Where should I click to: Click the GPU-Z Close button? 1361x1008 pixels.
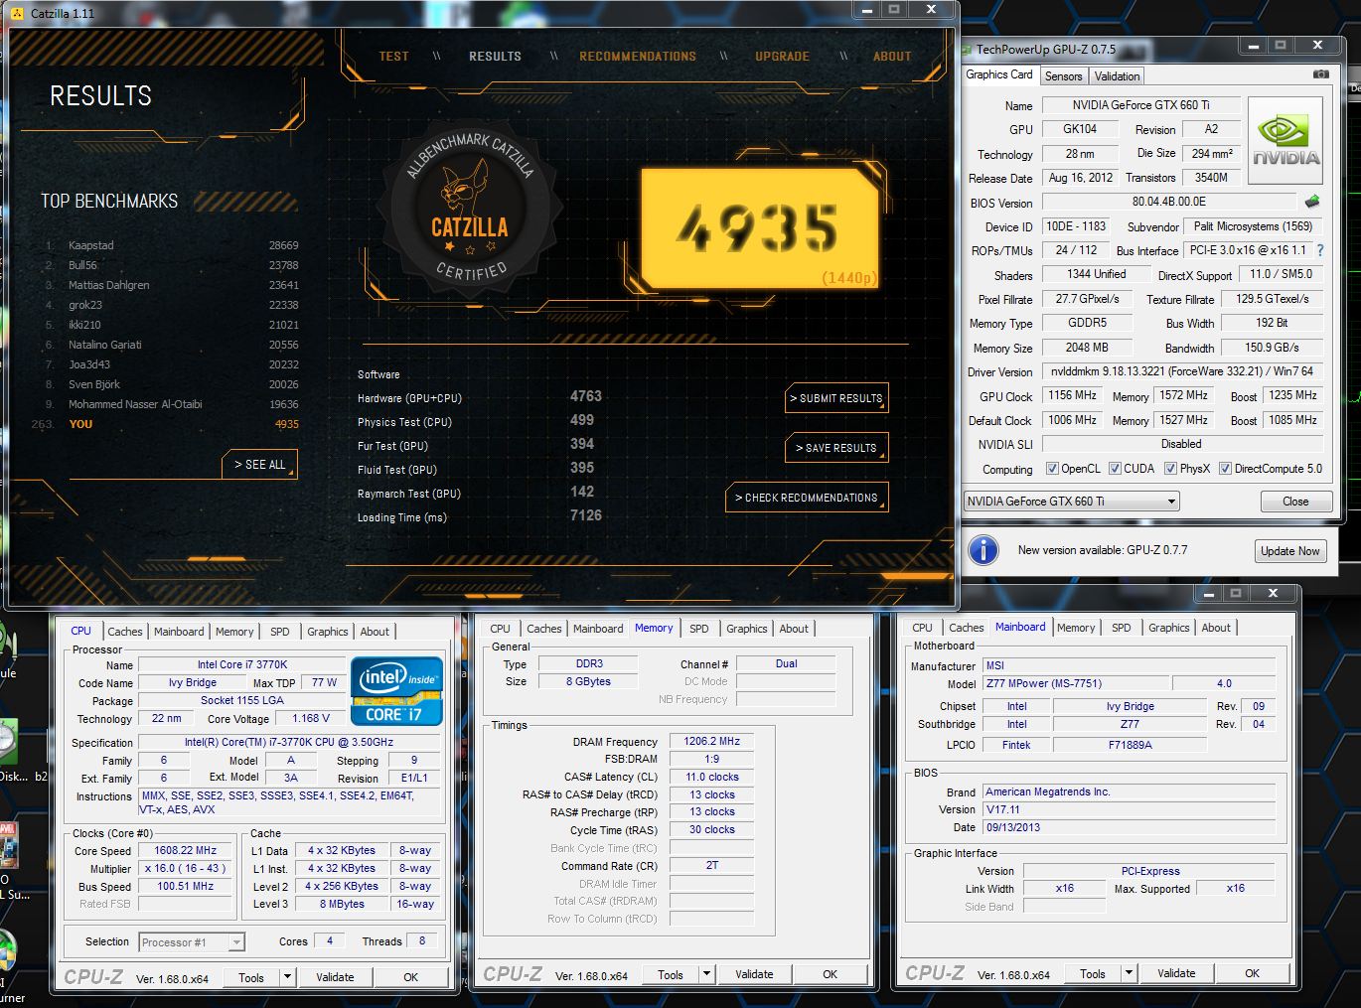[1295, 502]
